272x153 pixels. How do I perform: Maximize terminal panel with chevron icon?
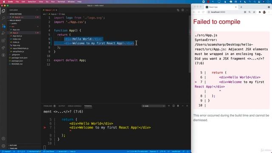[x=183, y=106]
